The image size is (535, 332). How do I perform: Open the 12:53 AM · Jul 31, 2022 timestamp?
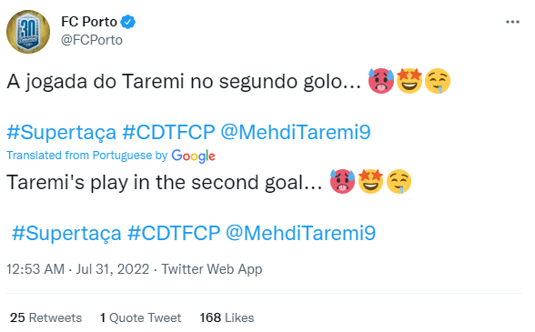78,269
